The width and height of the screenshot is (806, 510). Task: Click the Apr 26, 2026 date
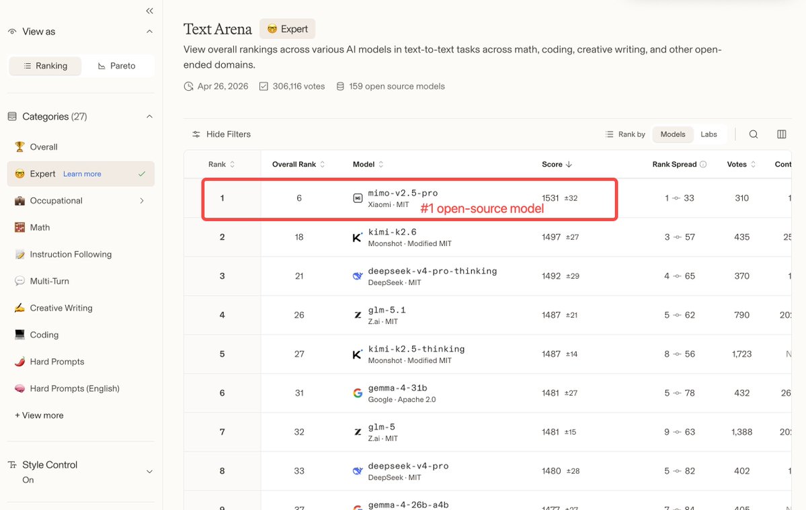coord(223,86)
